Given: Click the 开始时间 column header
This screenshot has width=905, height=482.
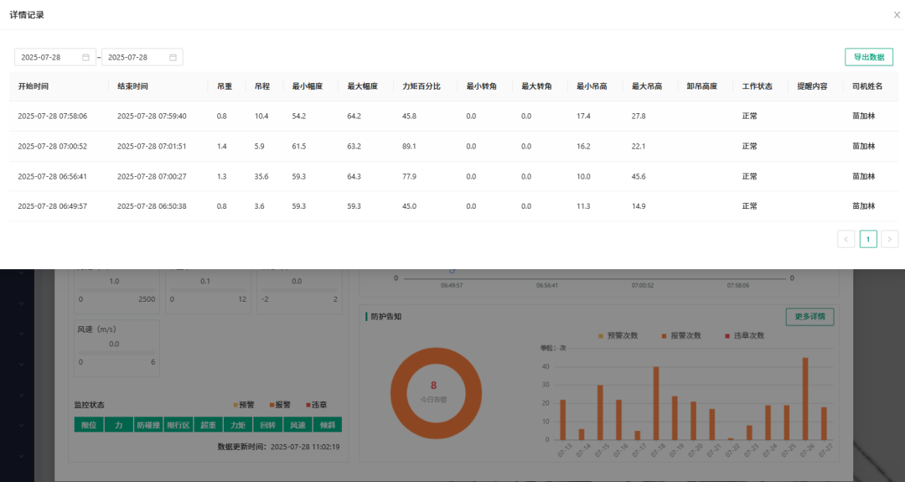Looking at the screenshot, I should pyautogui.click(x=33, y=86).
